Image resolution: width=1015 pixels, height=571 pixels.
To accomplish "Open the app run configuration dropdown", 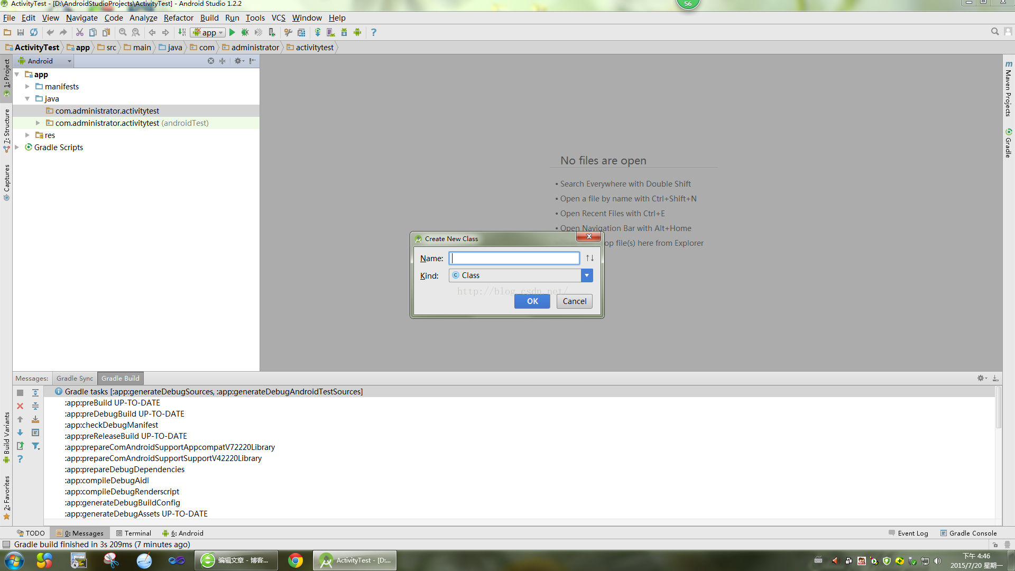I will [x=208, y=32].
